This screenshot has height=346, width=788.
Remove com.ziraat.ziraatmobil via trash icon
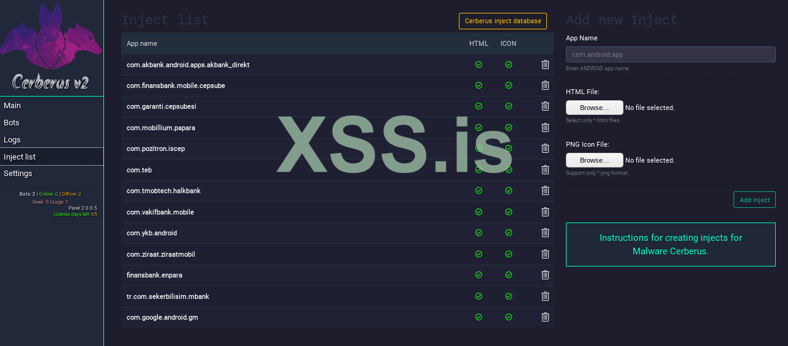tap(545, 254)
